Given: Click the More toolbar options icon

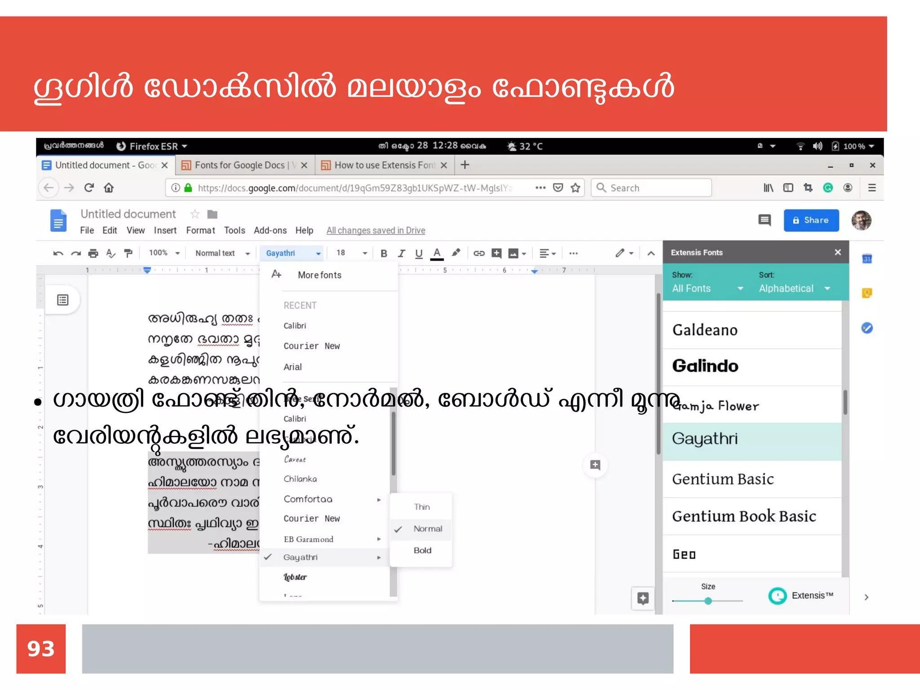Looking at the screenshot, I should [573, 253].
